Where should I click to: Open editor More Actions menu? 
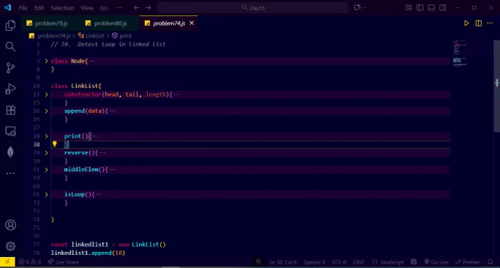coord(490,24)
